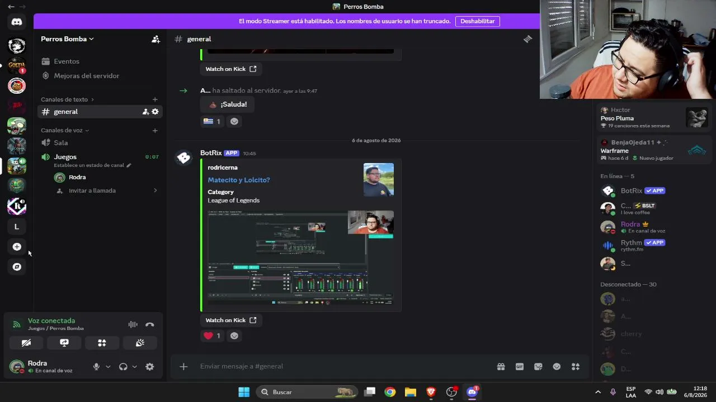716x402 pixels.
Task: Open Mejoras del servidor
Action: pos(100,76)
